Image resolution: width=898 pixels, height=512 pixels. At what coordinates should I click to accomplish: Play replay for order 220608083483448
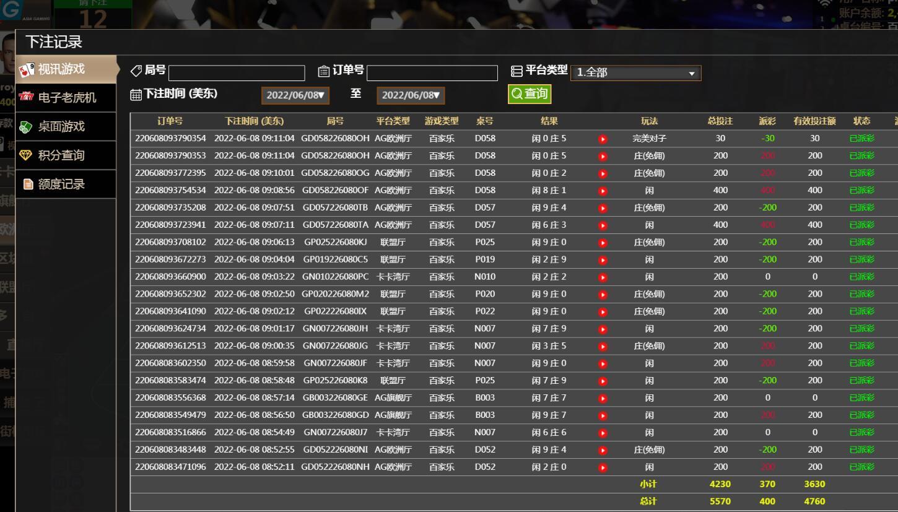603,450
